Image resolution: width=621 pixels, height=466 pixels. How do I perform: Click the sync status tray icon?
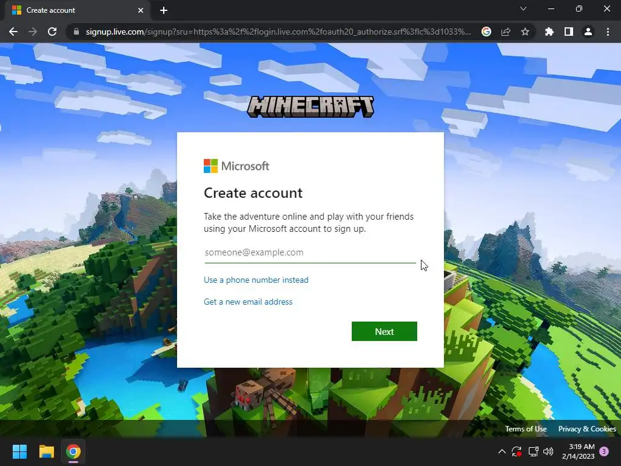tap(517, 451)
